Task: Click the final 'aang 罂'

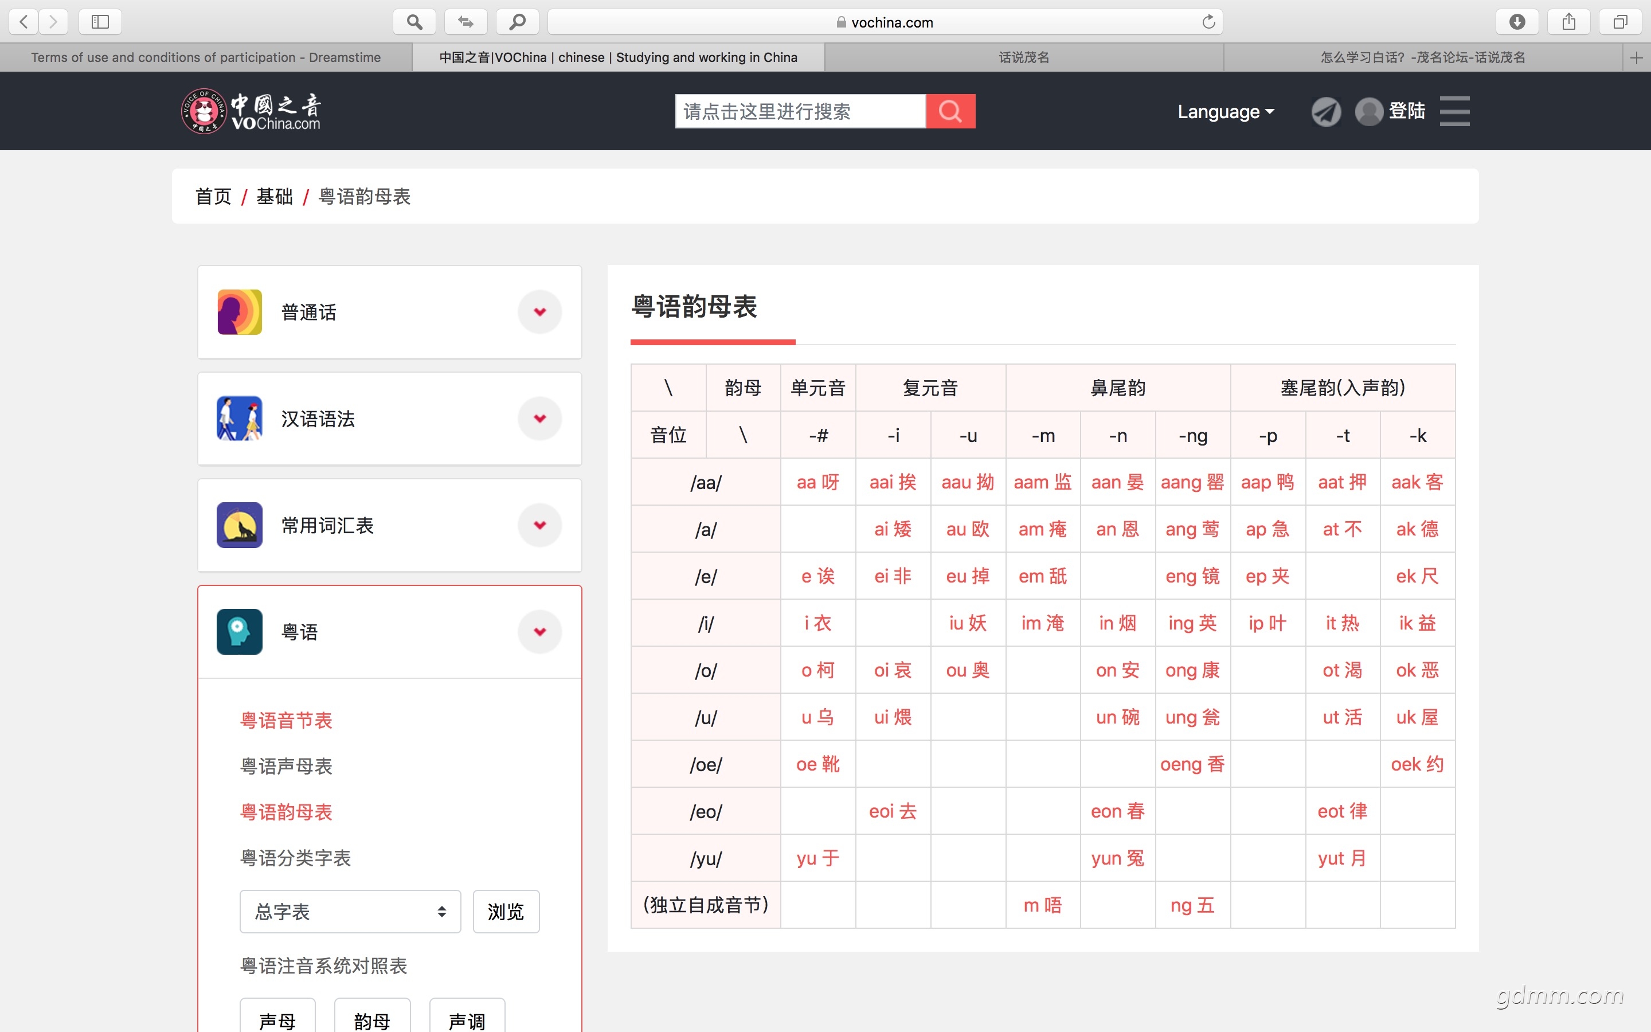Action: point(1192,482)
